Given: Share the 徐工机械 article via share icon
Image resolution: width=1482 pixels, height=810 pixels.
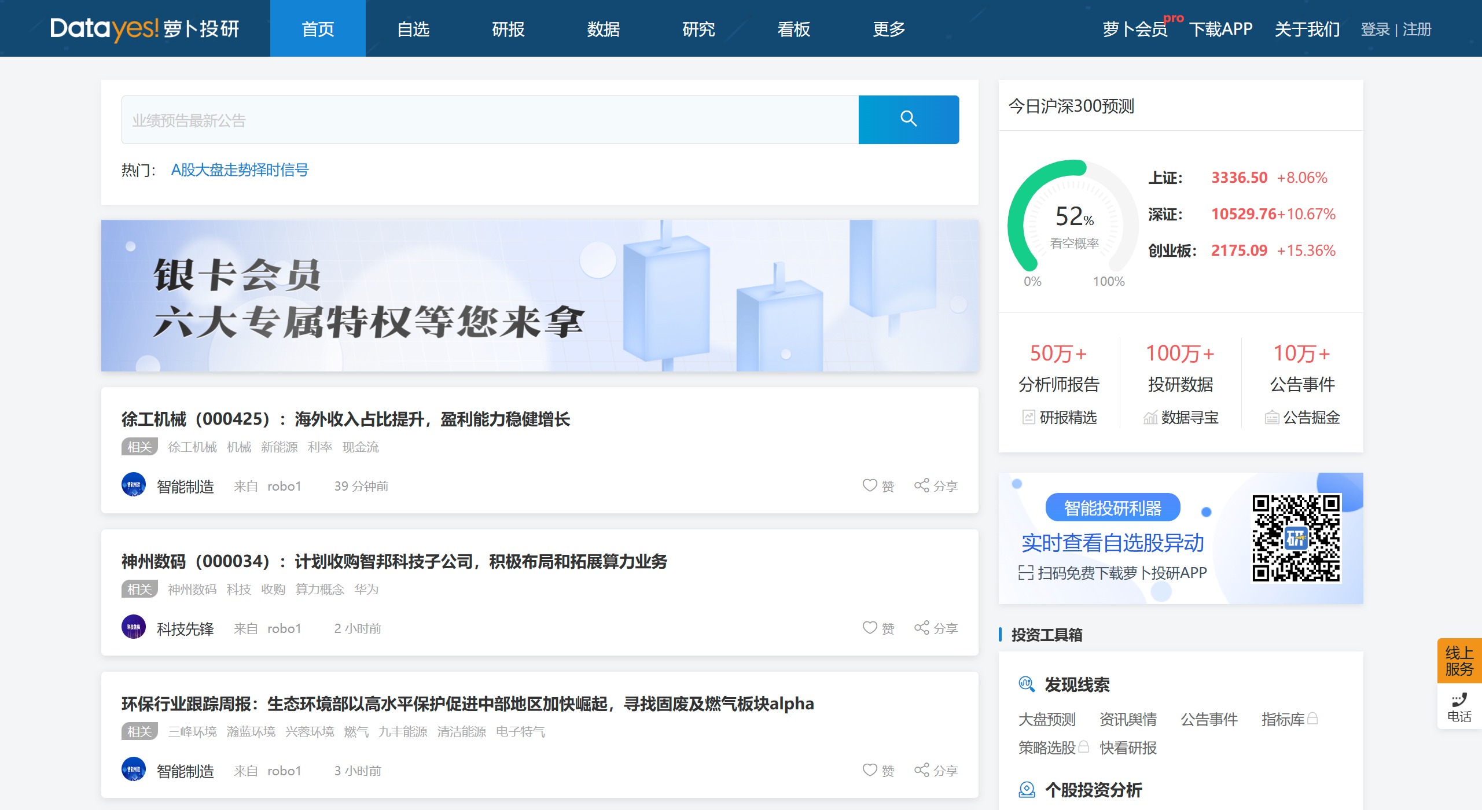Looking at the screenshot, I should [x=921, y=486].
